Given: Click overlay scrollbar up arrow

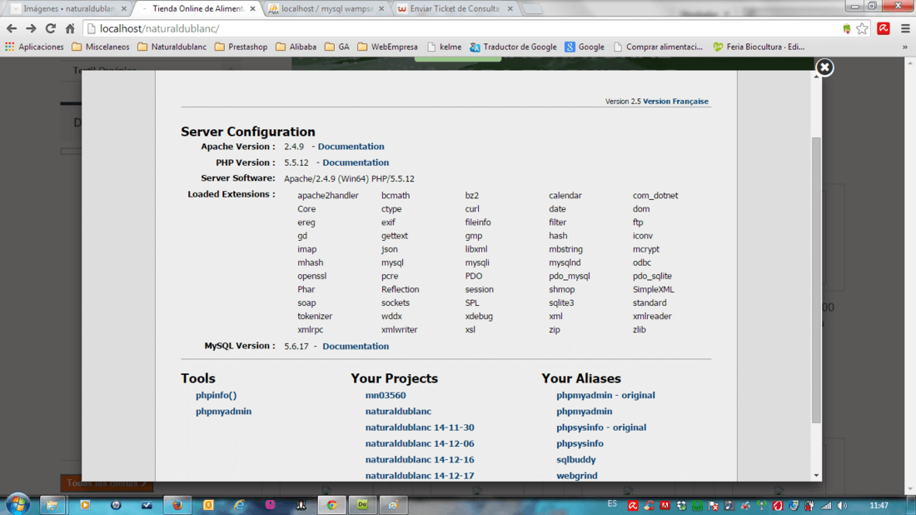Looking at the screenshot, I should coord(816,76).
